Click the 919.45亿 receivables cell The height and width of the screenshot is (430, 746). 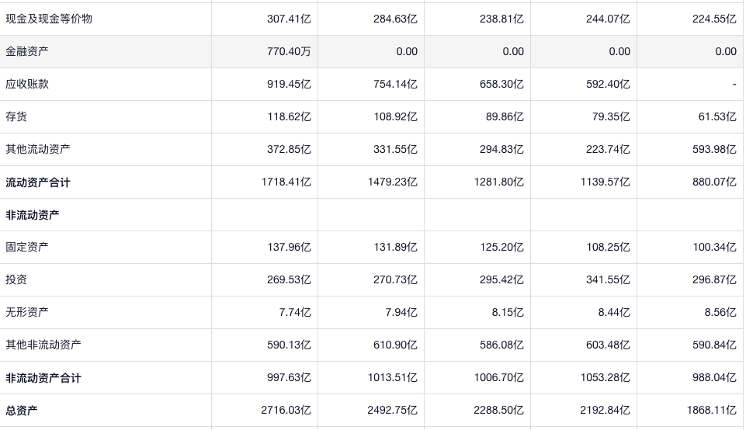[289, 84]
